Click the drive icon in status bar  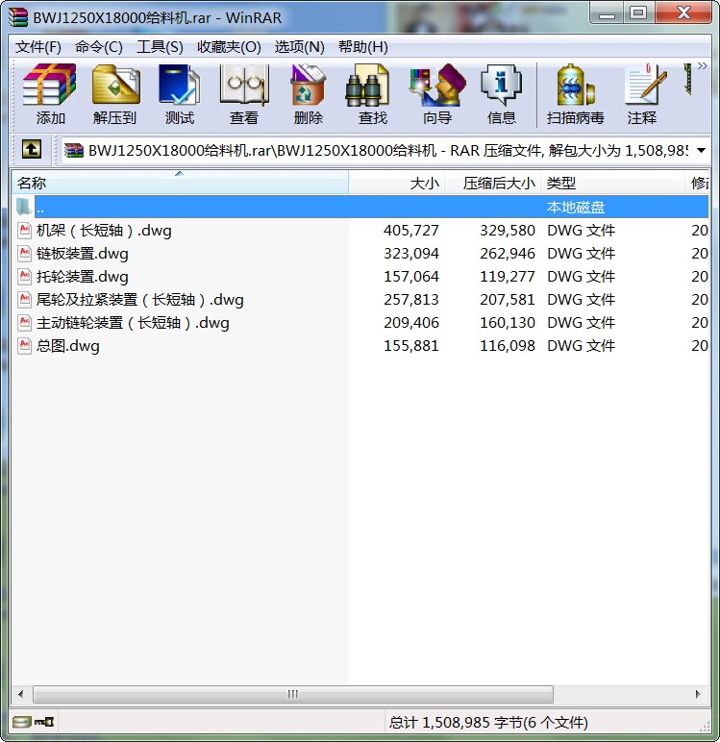[x=21, y=722]
